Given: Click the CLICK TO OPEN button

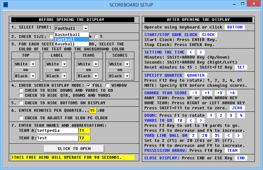Looking at the screenshot, I should [74, 149].
